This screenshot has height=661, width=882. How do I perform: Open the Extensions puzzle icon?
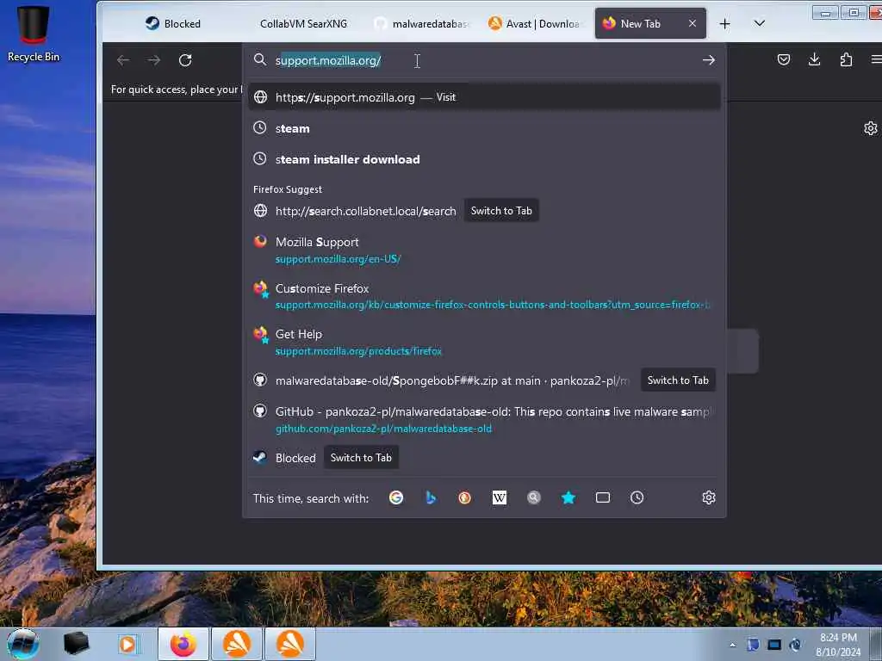click(x=846, y=60)
